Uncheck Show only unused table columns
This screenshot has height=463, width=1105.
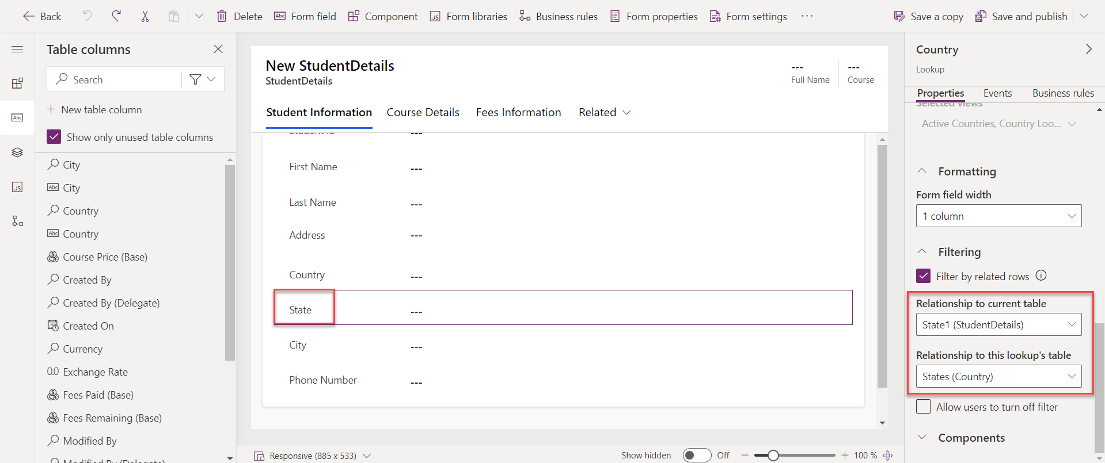coord(54,137)
